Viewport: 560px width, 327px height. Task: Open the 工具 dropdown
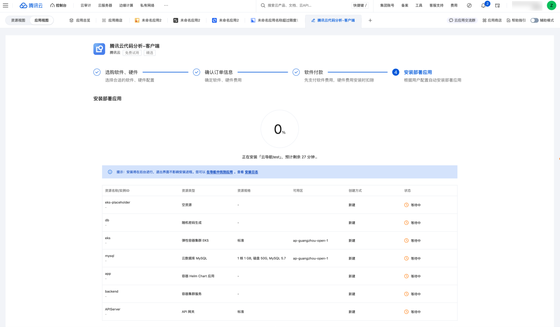(x=419, y=5)
